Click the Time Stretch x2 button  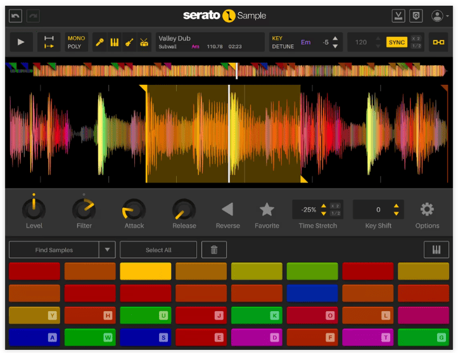335,206
